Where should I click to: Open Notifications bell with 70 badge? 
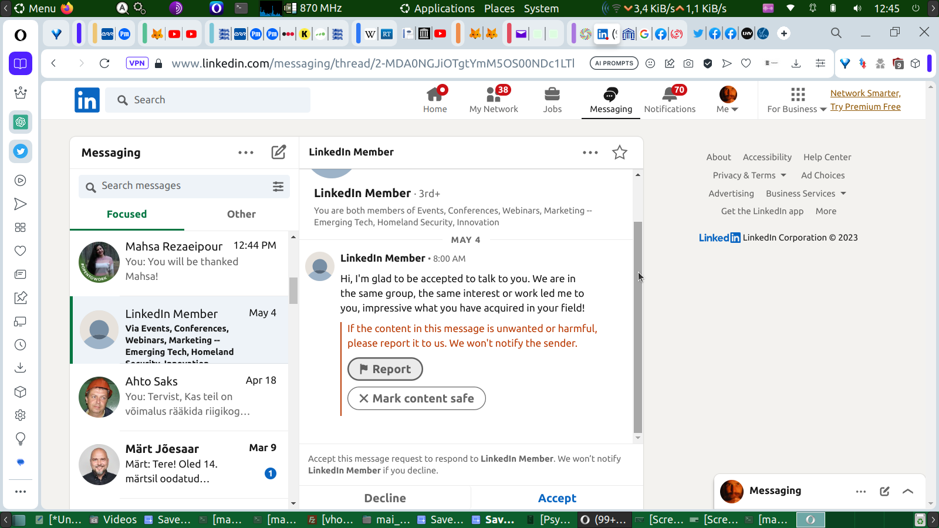pos(670,99)
